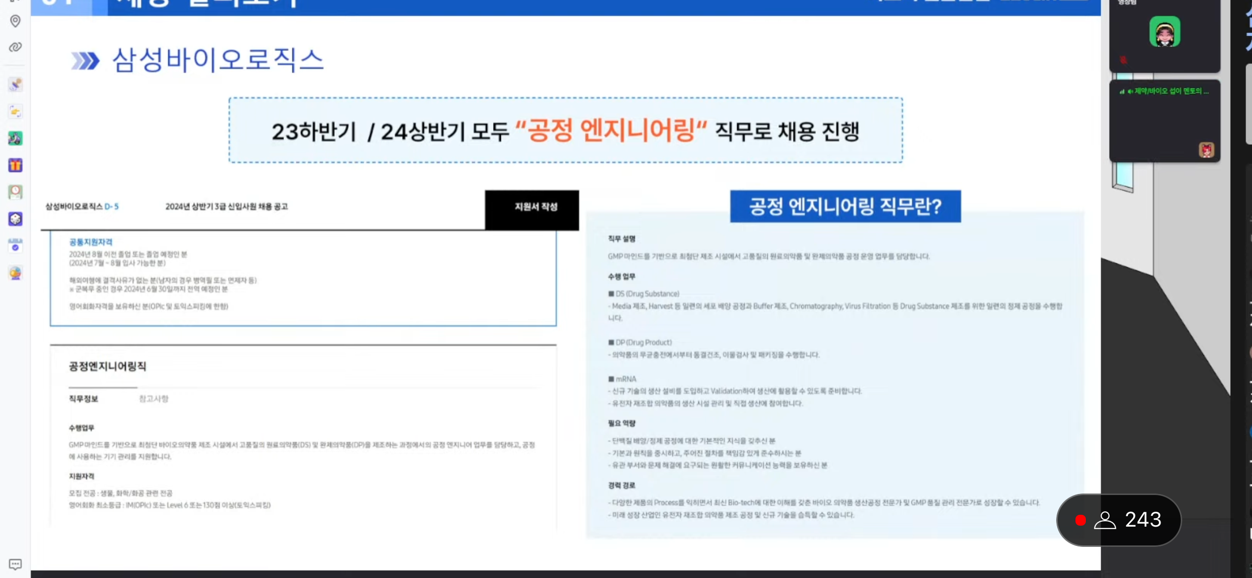Select the 직무정보 tab
Viewport: 1252px width, 578px height.
[84, 399]
